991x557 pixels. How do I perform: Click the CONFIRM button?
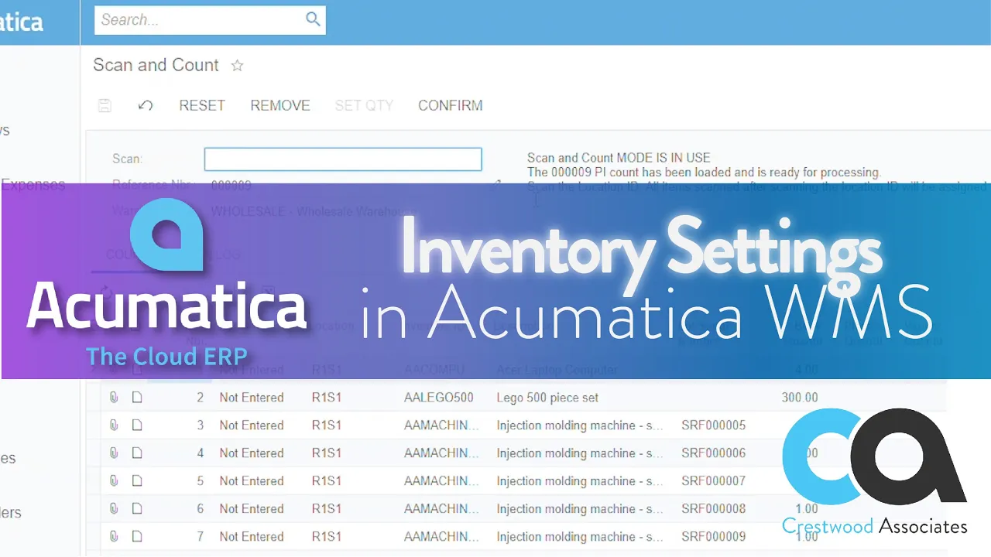(451, 106)
